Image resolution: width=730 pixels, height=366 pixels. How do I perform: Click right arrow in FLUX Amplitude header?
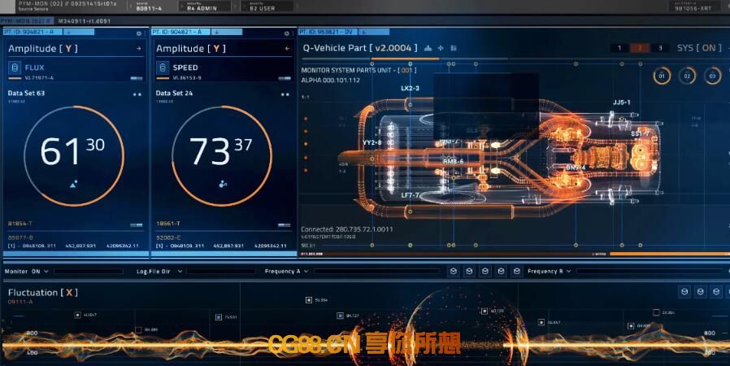click(x=139, y=49)
